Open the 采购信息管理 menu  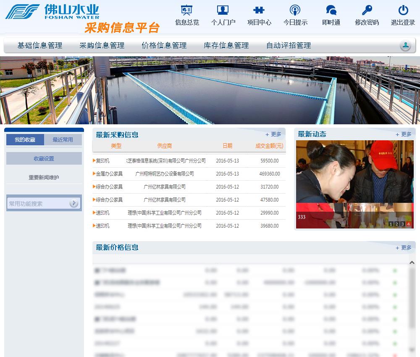(x=102, y=45)
